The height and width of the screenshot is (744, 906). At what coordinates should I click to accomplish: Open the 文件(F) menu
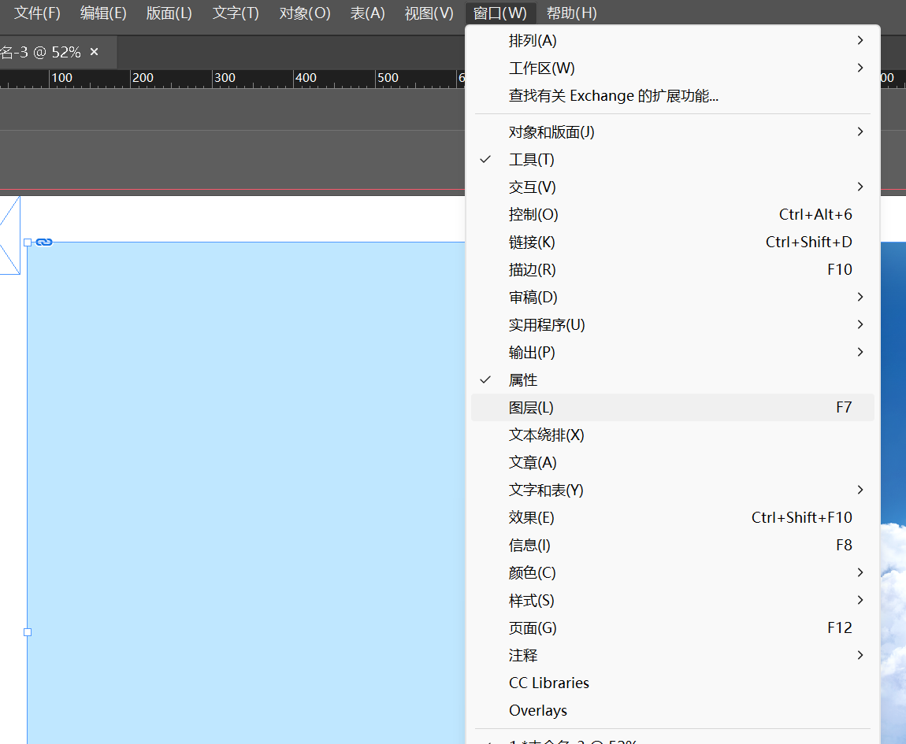click(37, 13)
